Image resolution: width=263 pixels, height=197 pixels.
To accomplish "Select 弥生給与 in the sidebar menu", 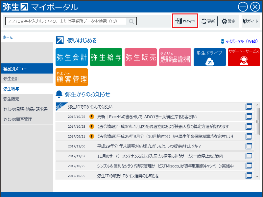I will click(x=27, y=89).
